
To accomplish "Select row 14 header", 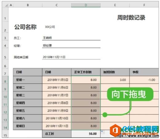I will pos(5,126).
